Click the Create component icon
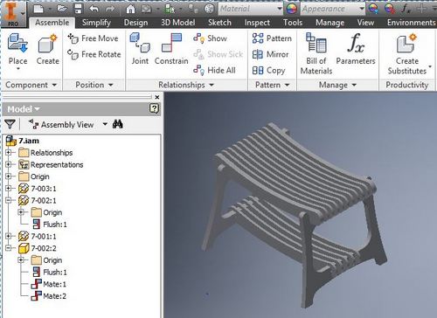Viewport: 437px width, 318px height. click(x=48, y=43)
